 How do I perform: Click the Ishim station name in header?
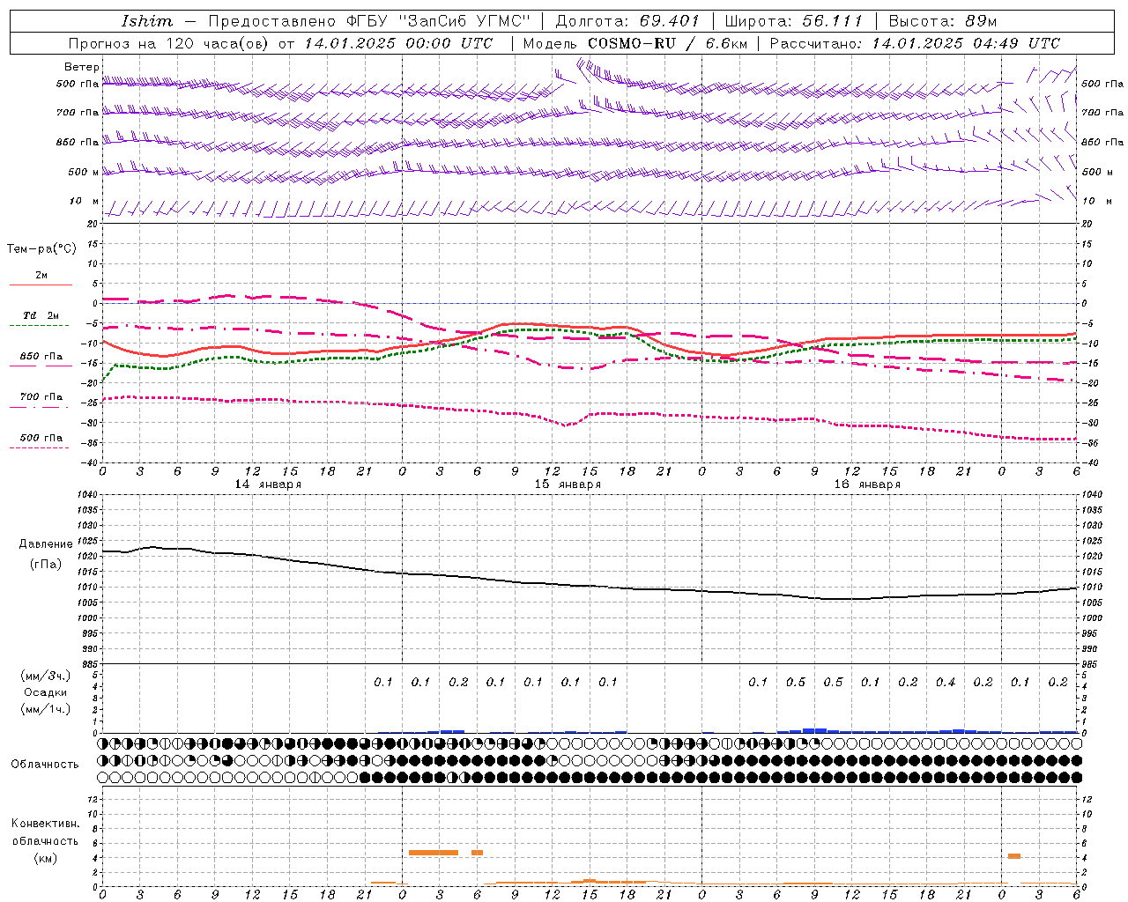(x=147, y=21)
